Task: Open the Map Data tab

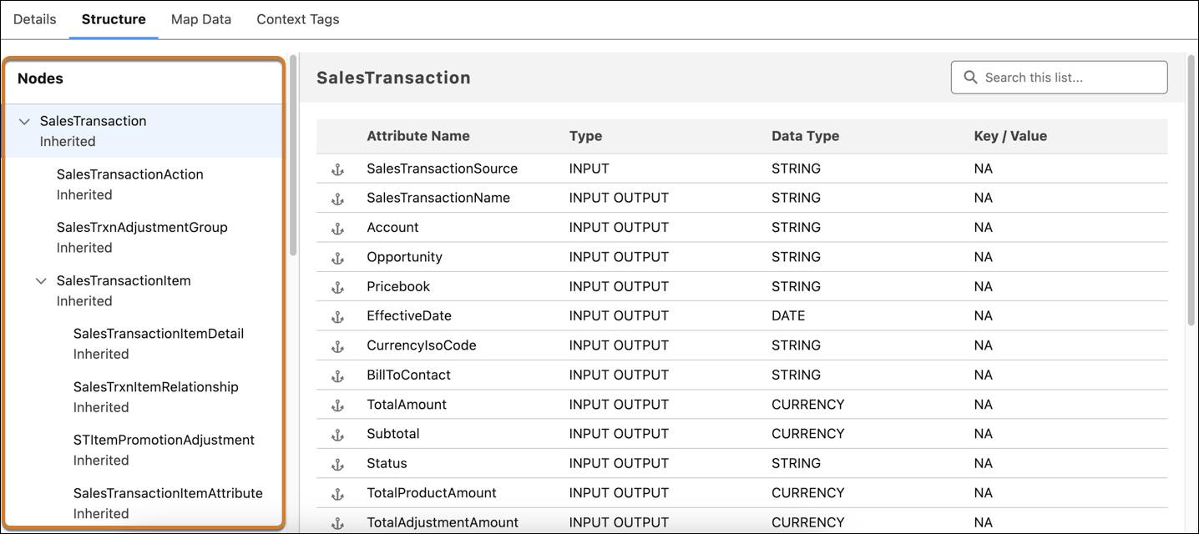Action: click(200, 18)
